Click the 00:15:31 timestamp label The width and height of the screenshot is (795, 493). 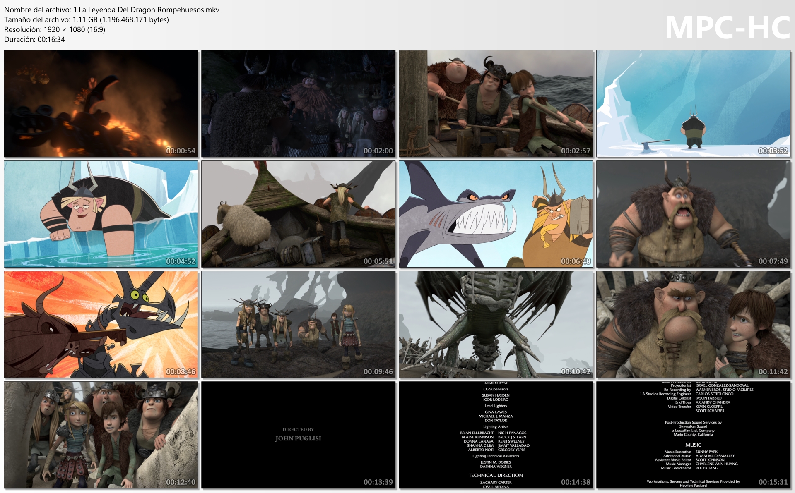(x=773, y=482)
